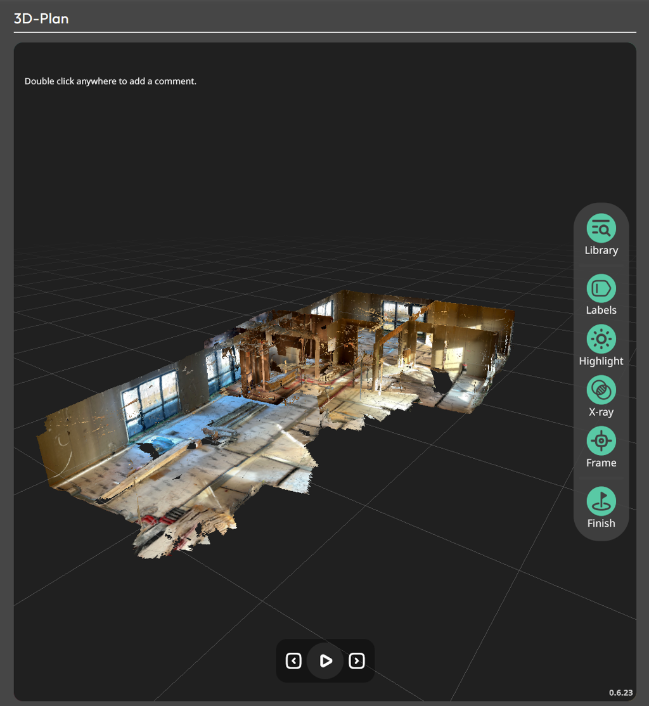Select the "Frame" text label

click(x=601, y=463)
